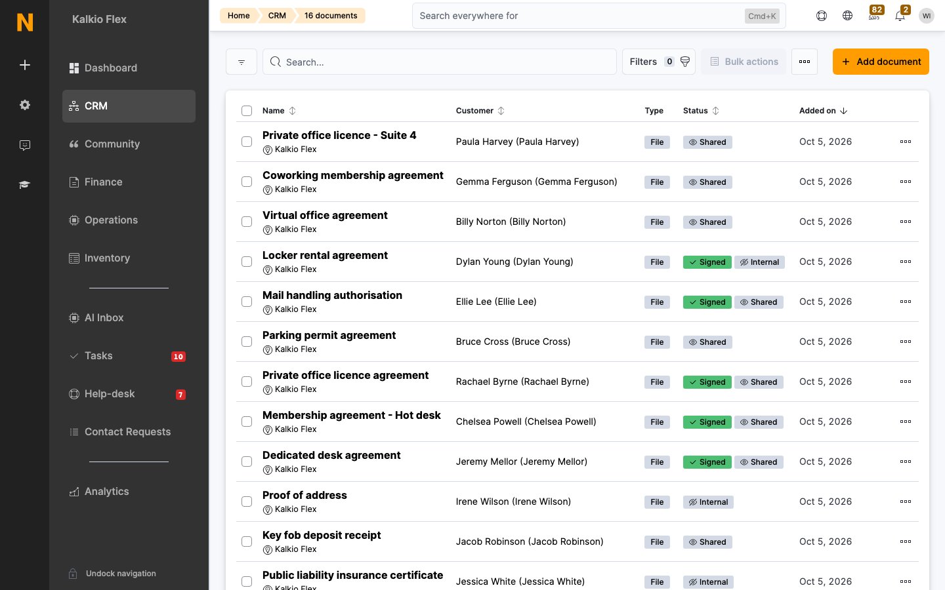The width and height of the screenshot is (945, 590).
Task: Open the Bulk actions menu
Action: [x=744, y=62]
